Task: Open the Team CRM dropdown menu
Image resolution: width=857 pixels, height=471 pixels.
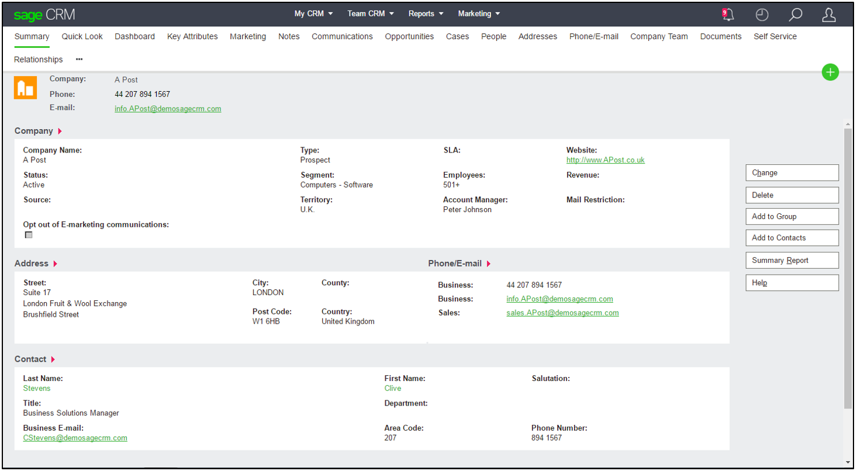Action: [371, 13]
